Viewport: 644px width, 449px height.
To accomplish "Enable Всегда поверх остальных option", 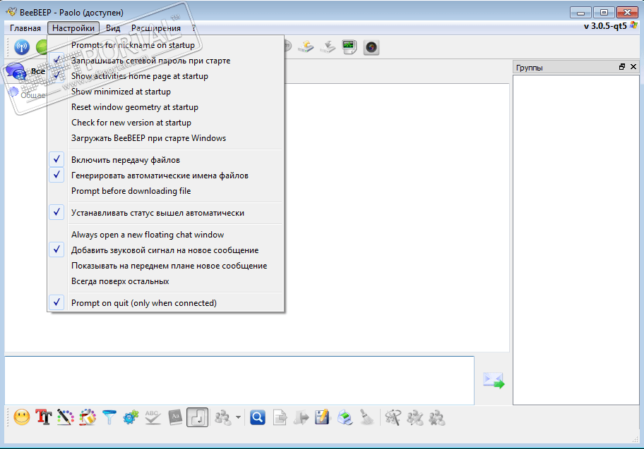I will 165,281.
